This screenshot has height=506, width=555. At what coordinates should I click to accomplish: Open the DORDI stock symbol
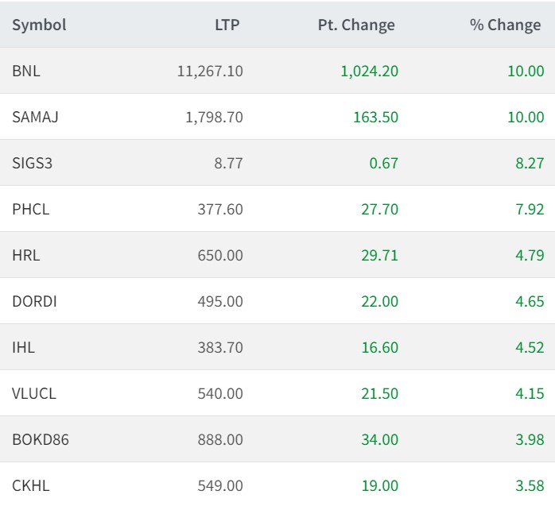35,301
